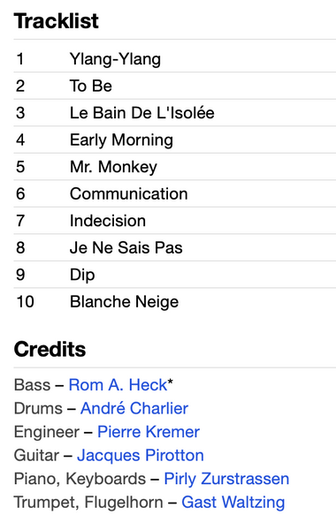The width and height of the screenshot is (336, 530).
Task: Click the Trumpet, Flugelhorn role label
Action: [88, 503]
